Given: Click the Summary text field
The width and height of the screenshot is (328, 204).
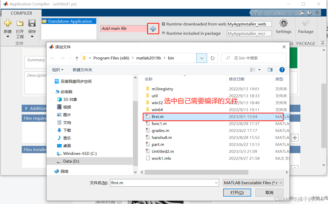Looking at the screenshot, I should (x=36, y=62).
